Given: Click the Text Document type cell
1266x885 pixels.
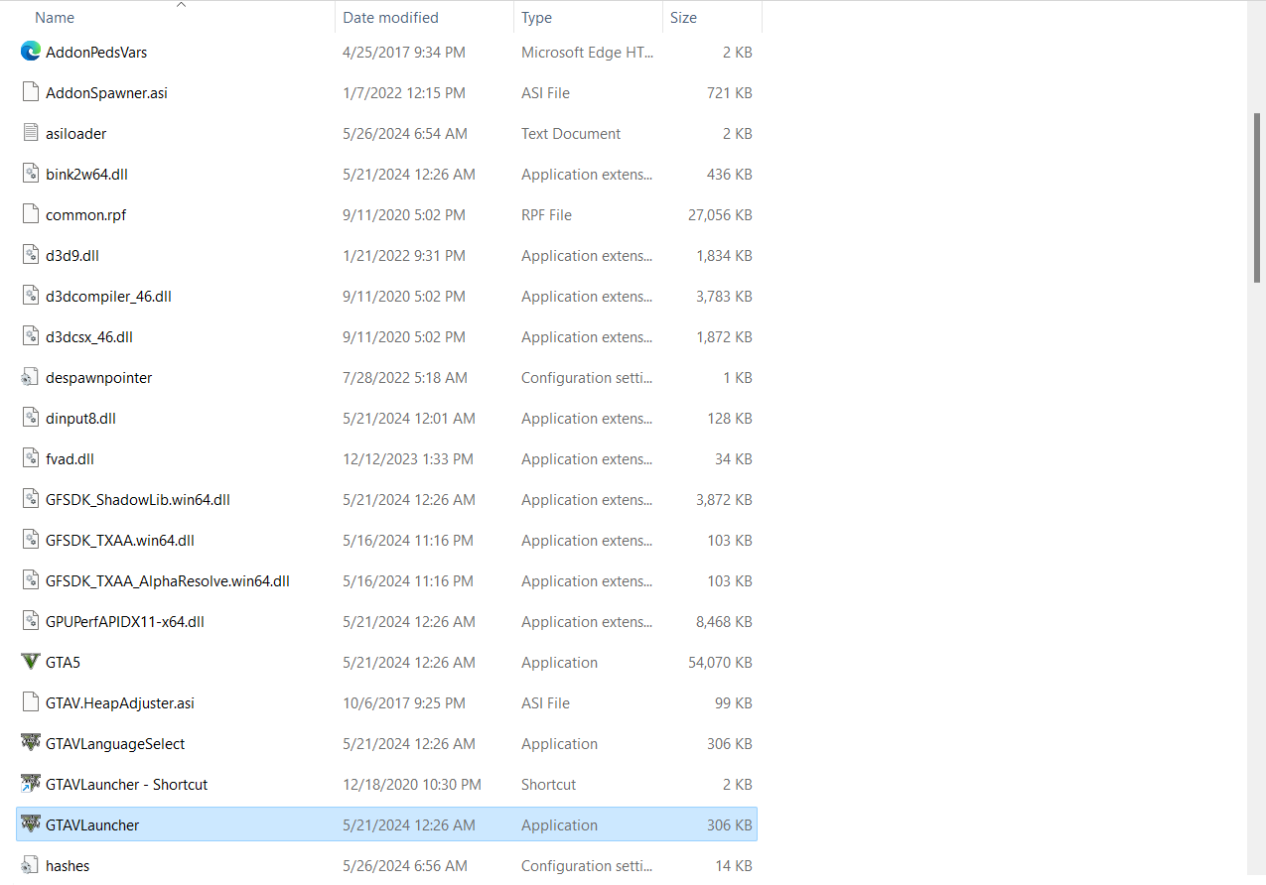Looking at the screenshot, I should pos(571,133).
